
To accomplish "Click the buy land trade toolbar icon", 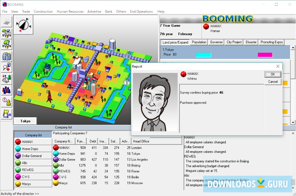I will 7,33.
